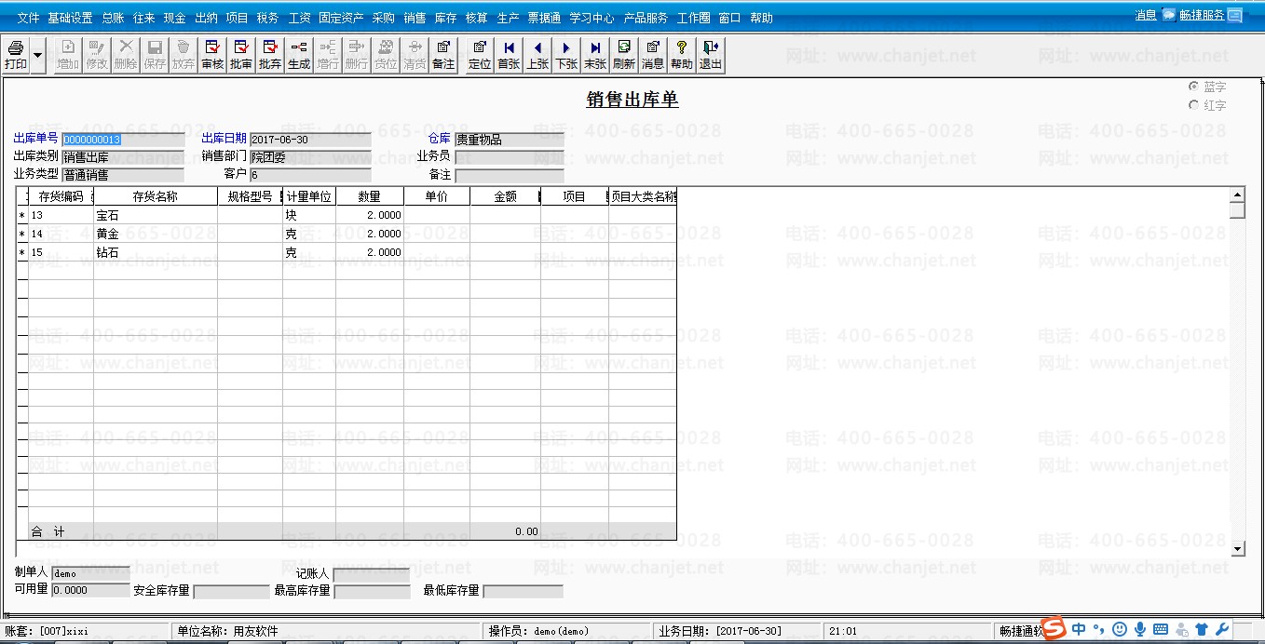Click the microphone voice input icon

[x=1139, y=630]
